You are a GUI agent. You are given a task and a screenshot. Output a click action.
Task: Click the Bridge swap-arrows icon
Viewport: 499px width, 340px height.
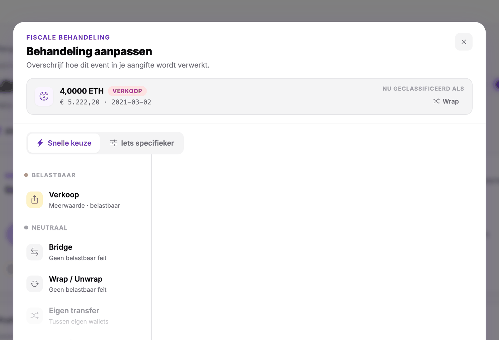[35, 252]
